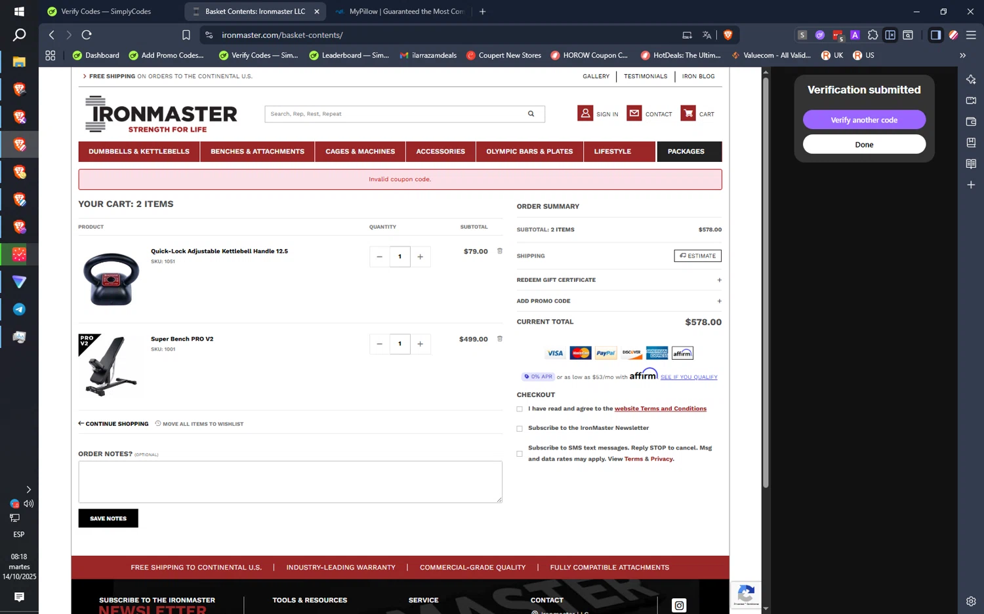Open the browser hamburger menu
This screenshot has height=614, width=984.
(x=971, y=35)
